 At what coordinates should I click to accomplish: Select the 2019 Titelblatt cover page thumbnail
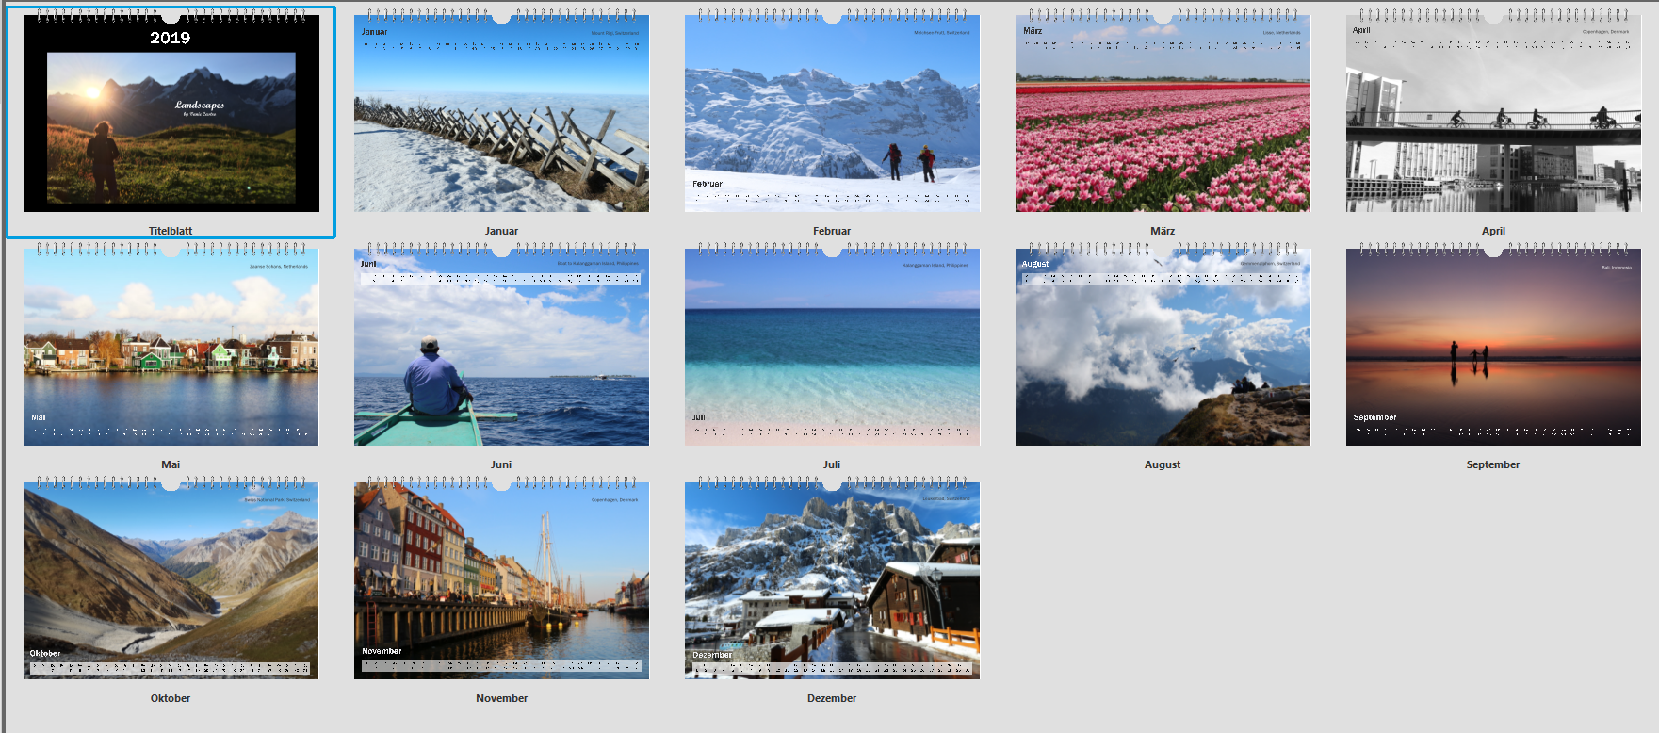(171, 113)
